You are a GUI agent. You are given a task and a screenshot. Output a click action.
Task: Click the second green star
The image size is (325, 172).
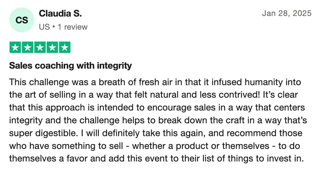(28, 47)
